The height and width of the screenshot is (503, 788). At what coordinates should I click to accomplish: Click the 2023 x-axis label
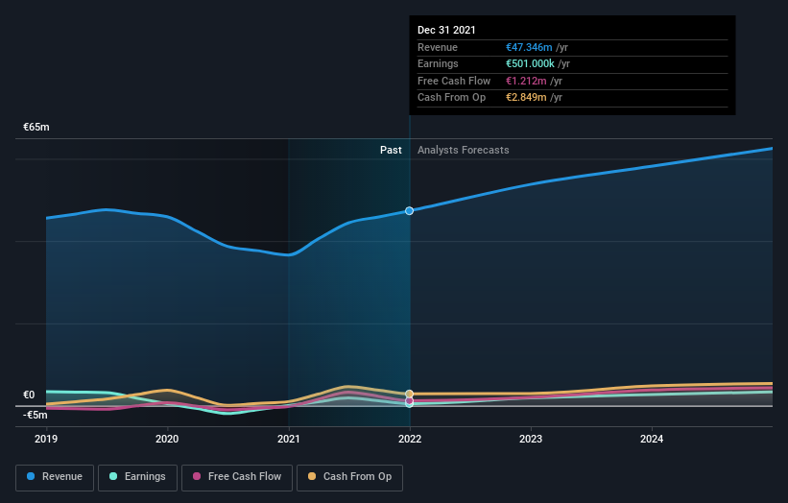click(x=531, y=439)
